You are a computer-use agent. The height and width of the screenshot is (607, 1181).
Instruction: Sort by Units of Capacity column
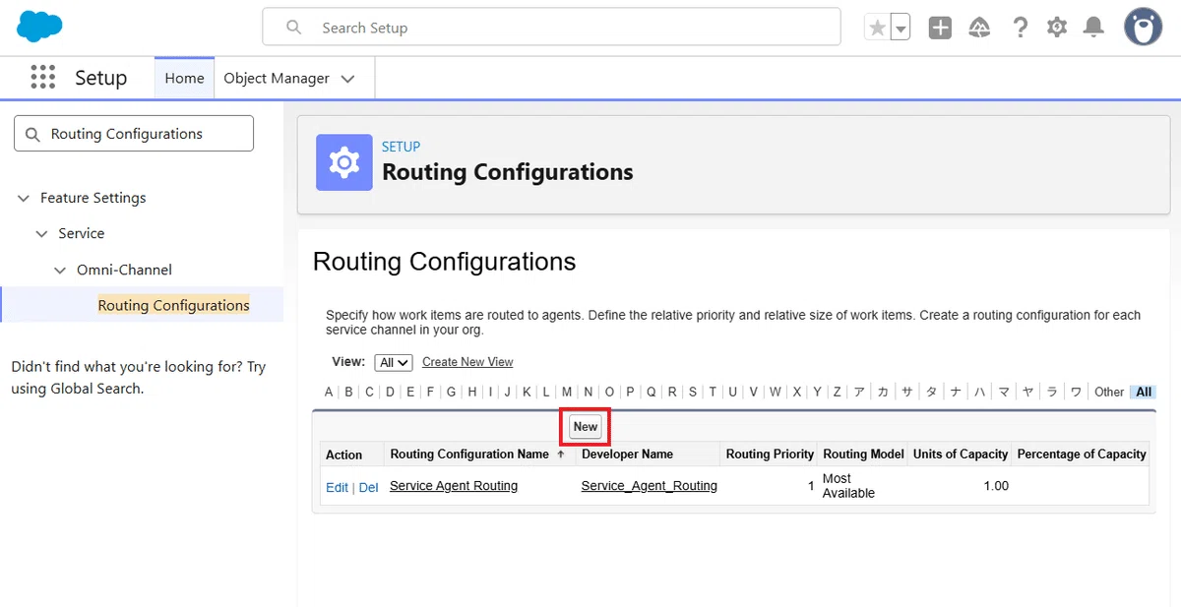point(961,454)
